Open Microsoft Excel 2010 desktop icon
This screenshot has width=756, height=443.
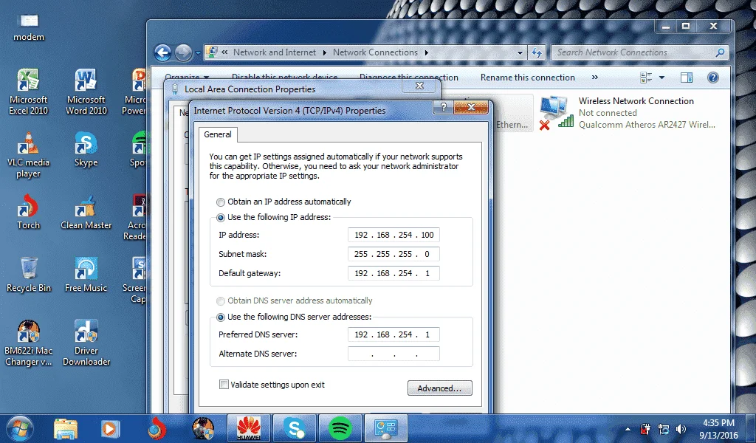29,92
